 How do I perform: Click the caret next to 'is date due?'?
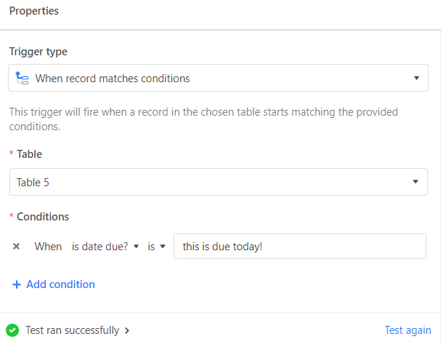click(x=136, y=247)
